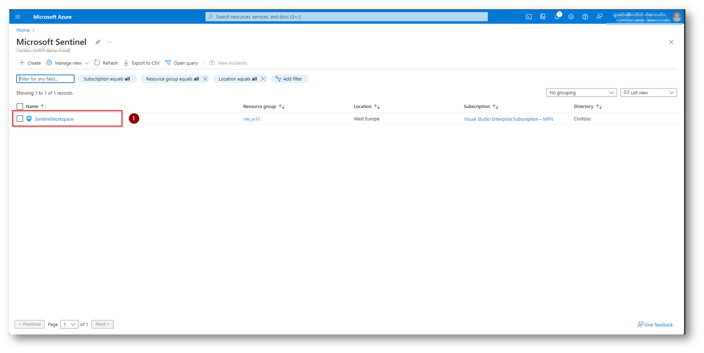Go to the Home breadcrumb
Viewport: 704px width, 353px height.
click(23, 30)
